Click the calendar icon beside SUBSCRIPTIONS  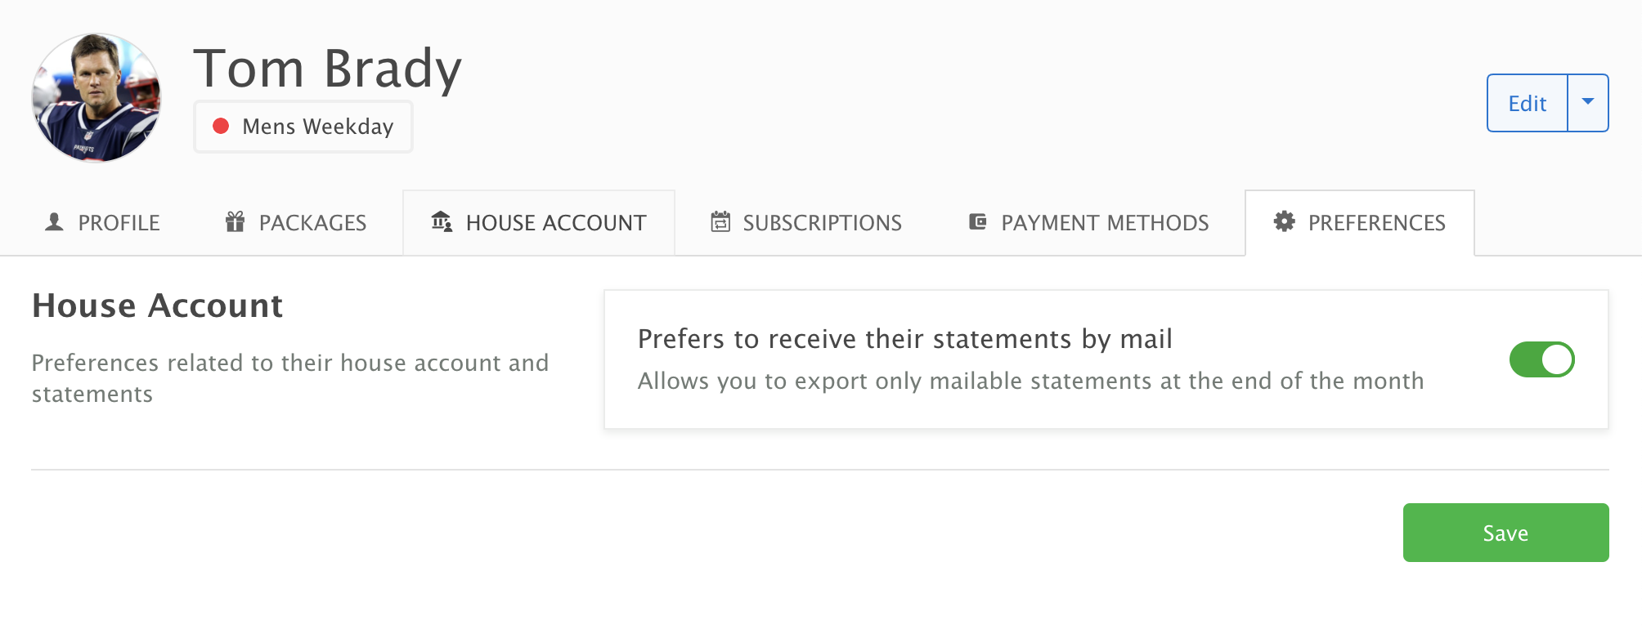click(x=720, y=222)
